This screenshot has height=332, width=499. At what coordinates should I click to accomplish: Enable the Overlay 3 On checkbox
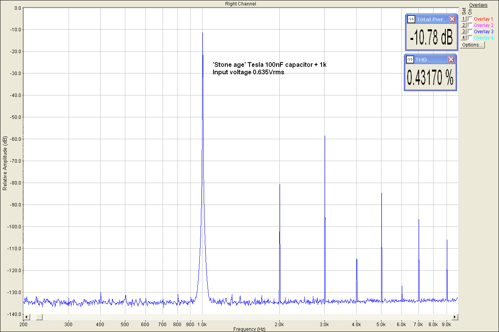pyautogui.click(x=470, y=31)
